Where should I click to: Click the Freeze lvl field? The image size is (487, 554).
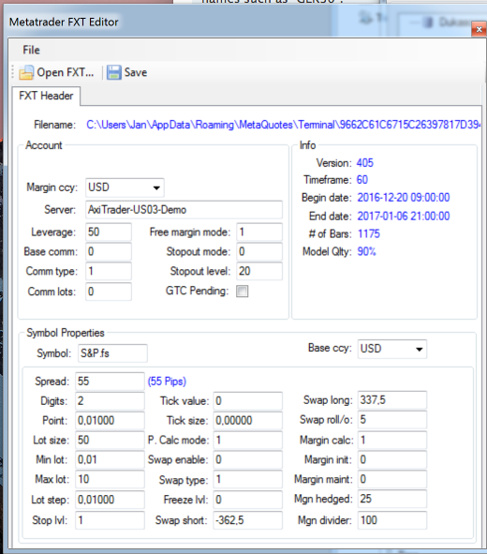click(x=248, y=500)
